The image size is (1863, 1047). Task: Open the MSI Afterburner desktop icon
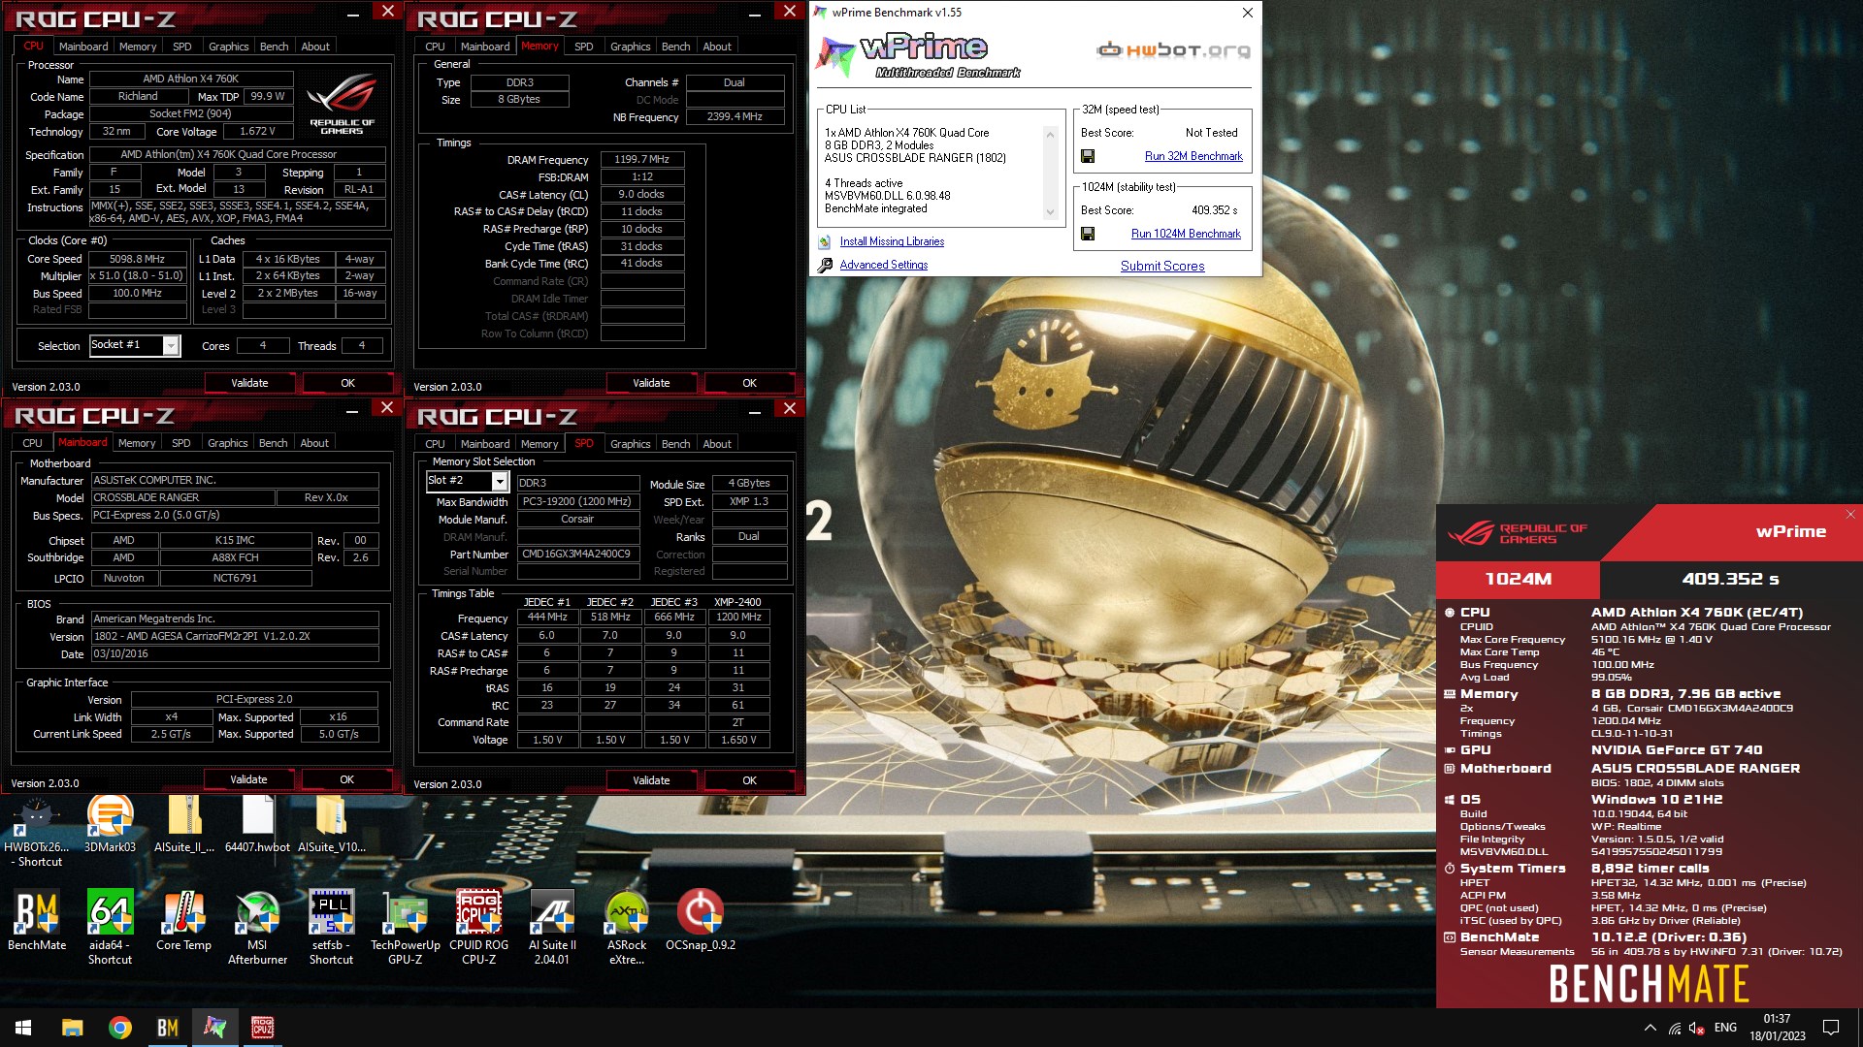click(x=257, y=927)
